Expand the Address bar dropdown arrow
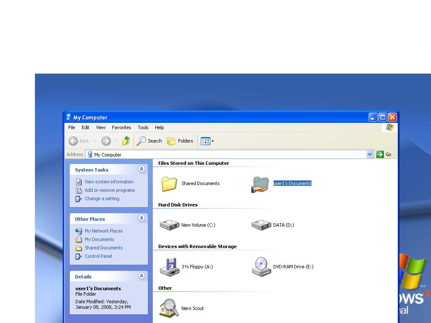 point(370,154)
